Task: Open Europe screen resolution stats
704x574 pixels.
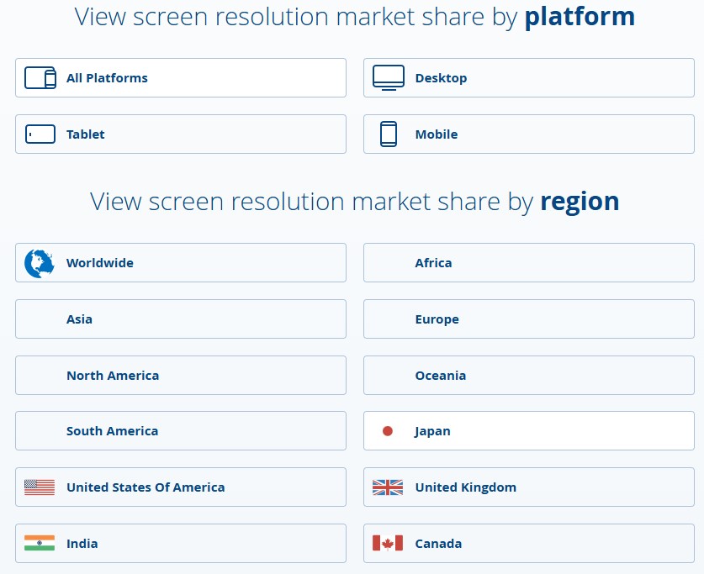Action: (529, 319)
